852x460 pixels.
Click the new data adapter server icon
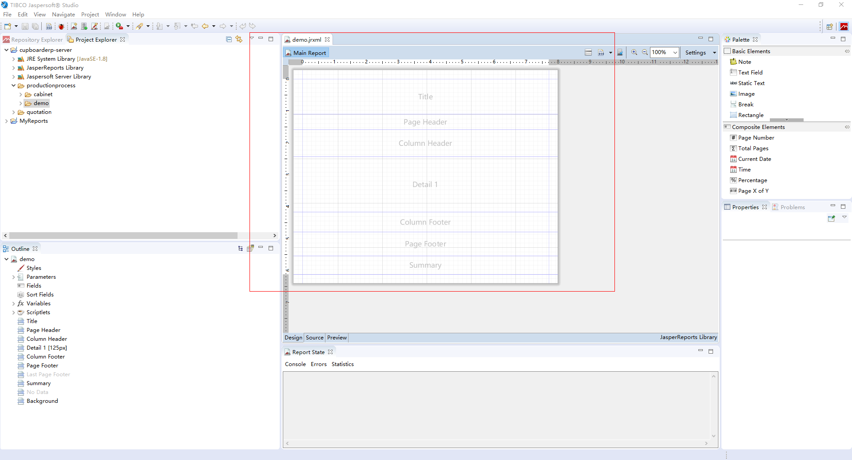point(84,27)
